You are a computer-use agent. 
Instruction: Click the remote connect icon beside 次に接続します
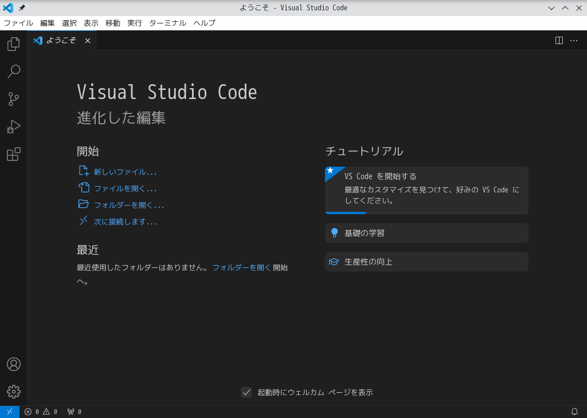84,220
